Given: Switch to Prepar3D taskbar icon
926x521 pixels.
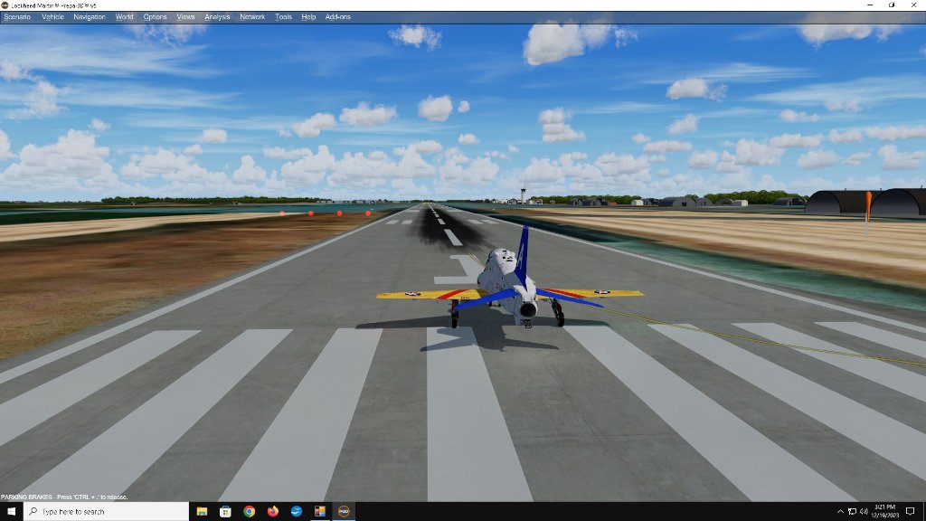Looking at the screenshot, I should (344, 511).
